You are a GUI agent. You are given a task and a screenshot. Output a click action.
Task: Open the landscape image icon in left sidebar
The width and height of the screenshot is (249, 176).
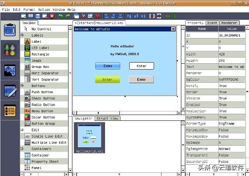point(10,70)
